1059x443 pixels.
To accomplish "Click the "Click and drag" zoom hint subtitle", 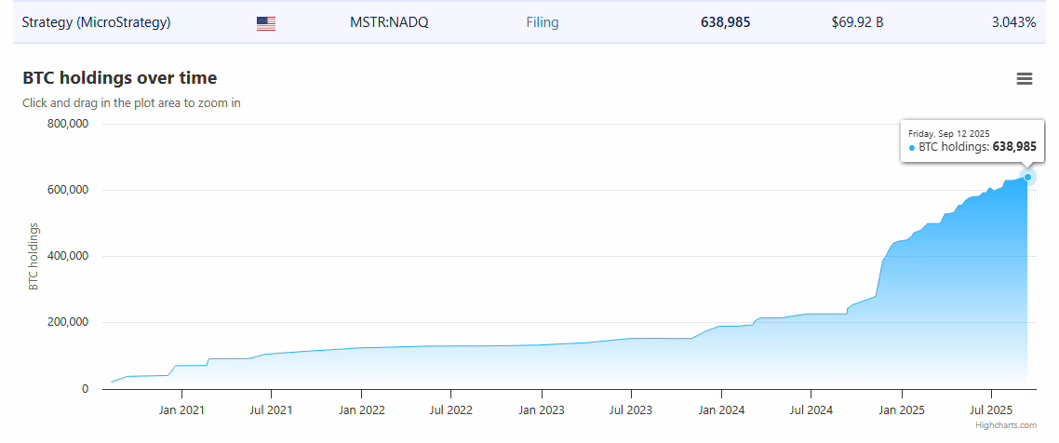I will click(x=131, y=103).
